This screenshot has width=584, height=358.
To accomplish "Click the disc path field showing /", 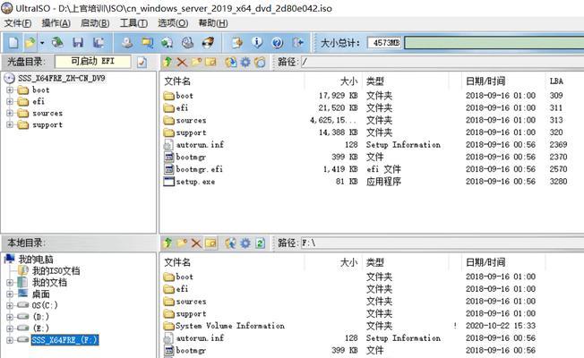I will click(x=442, y=62).
